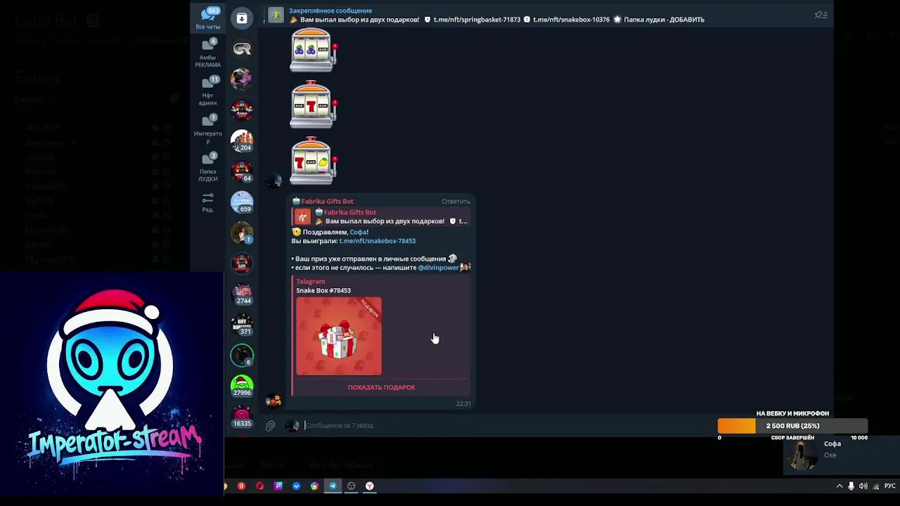This screenshot has width=900, height=506.
Task: Open the archived chats icon
Action: pos(242,18)
